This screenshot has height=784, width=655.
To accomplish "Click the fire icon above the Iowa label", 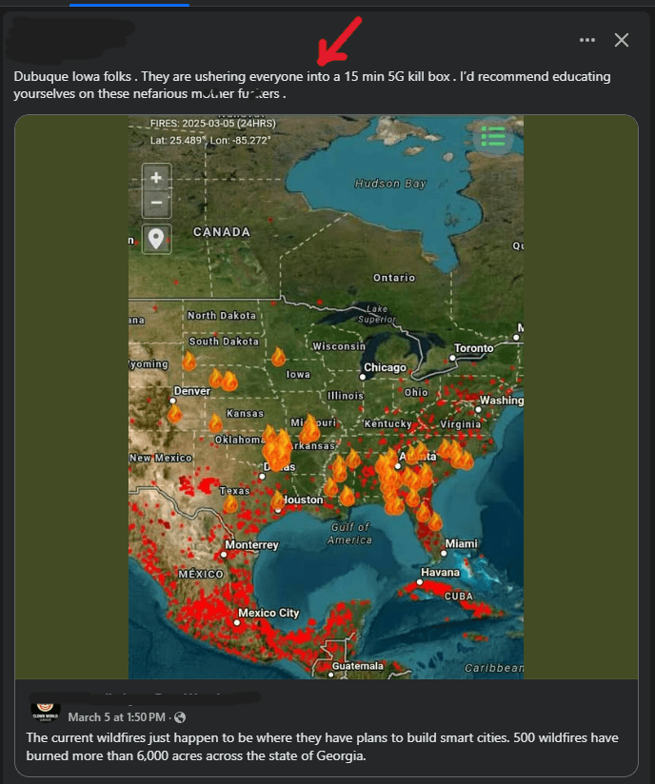I will click(278, 357).
